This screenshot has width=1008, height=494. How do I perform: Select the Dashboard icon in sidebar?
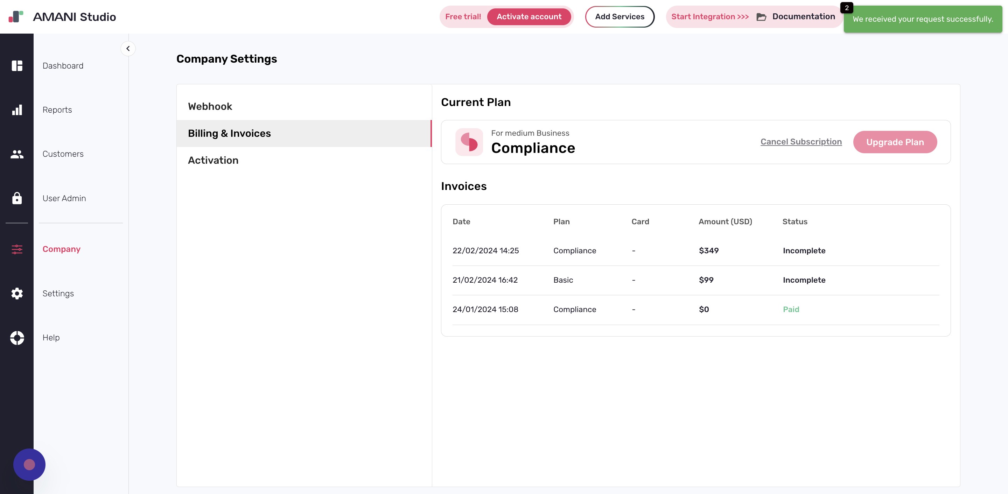click(x=17, y=65)
